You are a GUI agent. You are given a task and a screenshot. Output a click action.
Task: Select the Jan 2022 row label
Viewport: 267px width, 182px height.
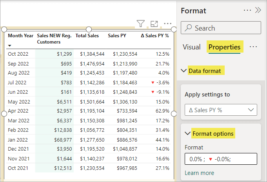click(18, 140)
